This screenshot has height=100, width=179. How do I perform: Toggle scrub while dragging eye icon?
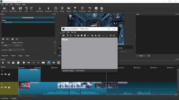tap(54, 63)
